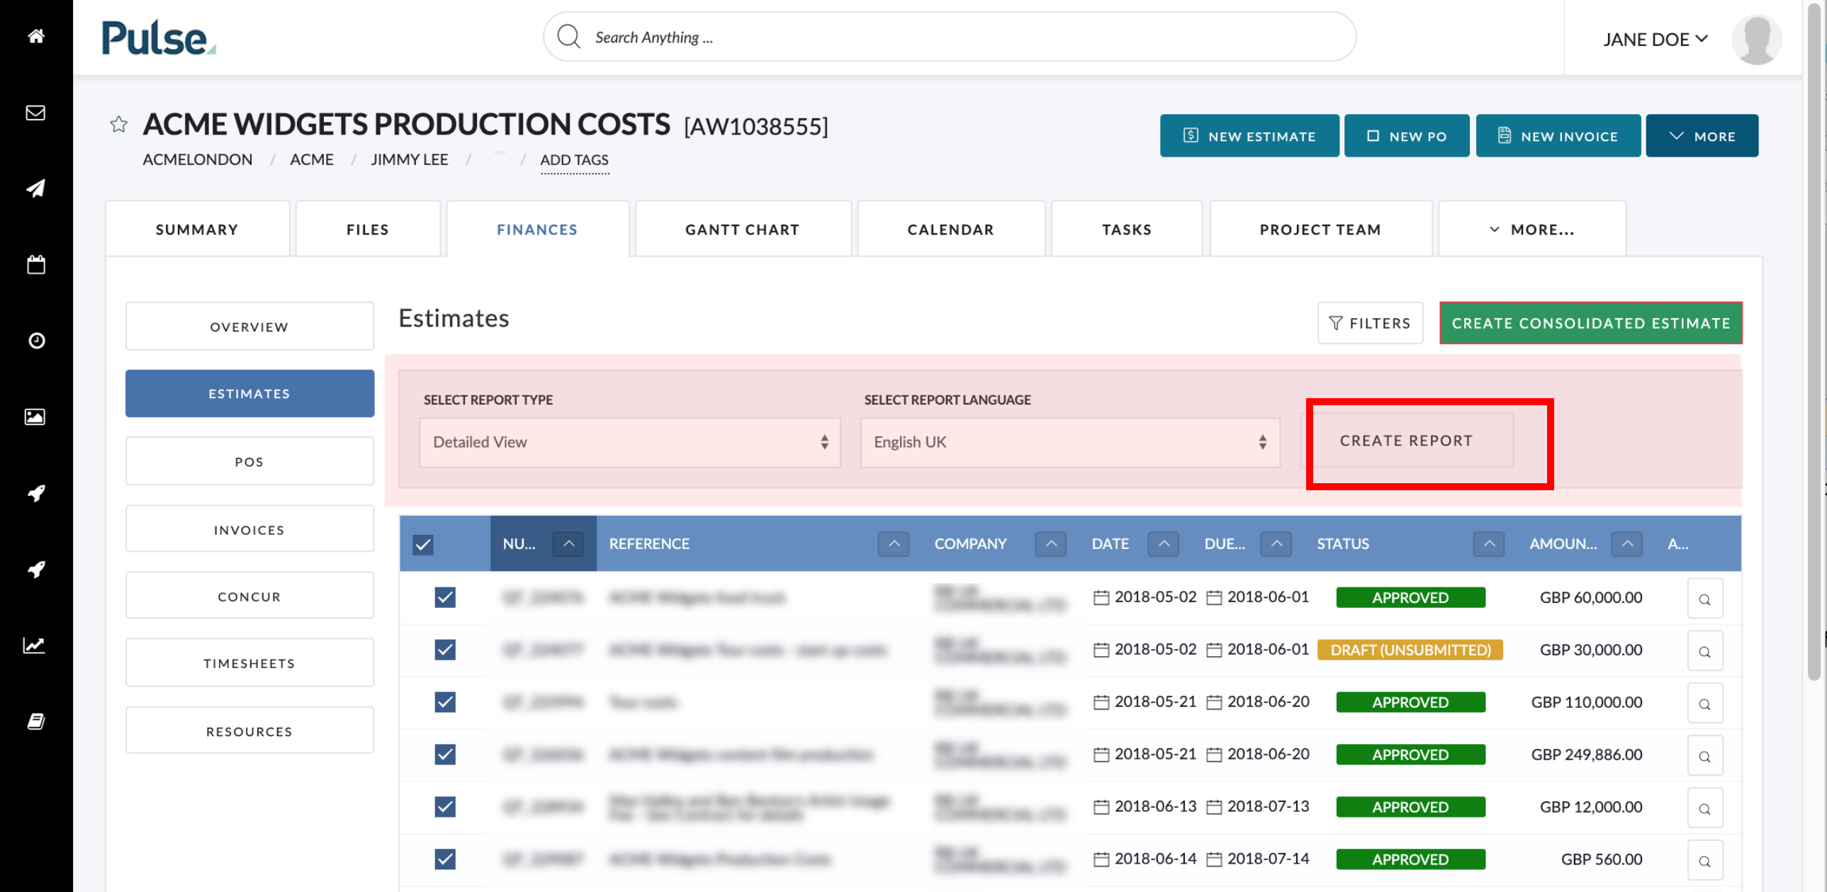Click Create Consolidated Estimate
Image resolution: width=1827 pixels, height=892 pixels.
click(x=1591, y=323)
